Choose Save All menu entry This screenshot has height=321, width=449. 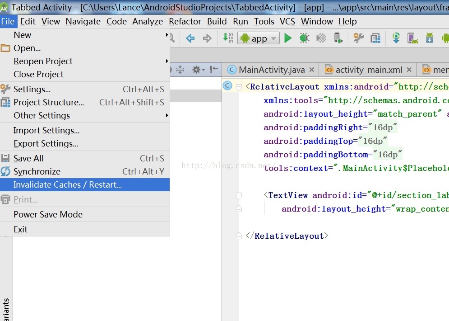(85, 158)
